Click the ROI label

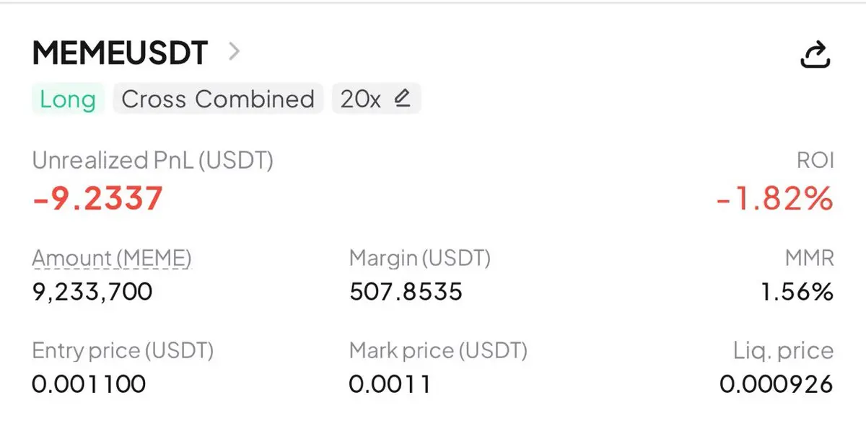point(815,160)
